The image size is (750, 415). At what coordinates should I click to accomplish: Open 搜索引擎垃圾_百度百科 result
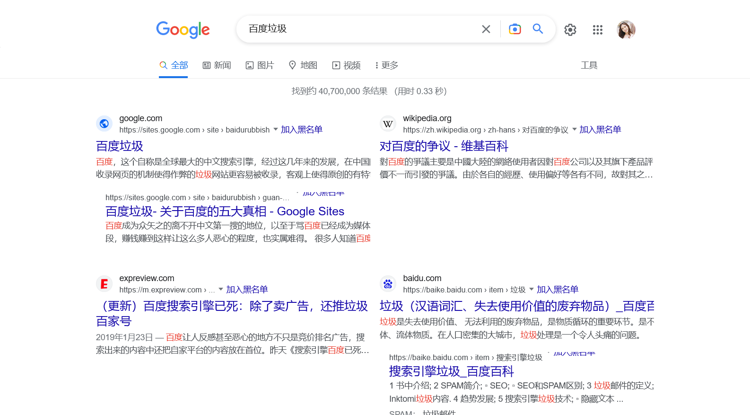click(x=452, y=371)
